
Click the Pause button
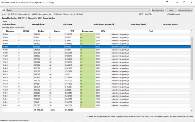(x=171, y=10)
